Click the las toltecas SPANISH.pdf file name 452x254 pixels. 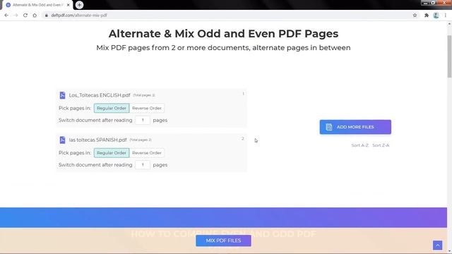tap(97, 140)
